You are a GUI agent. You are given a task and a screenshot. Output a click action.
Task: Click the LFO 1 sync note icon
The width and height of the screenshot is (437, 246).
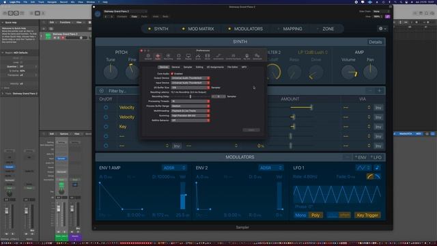pyautogui.click(x=377, y=167)
